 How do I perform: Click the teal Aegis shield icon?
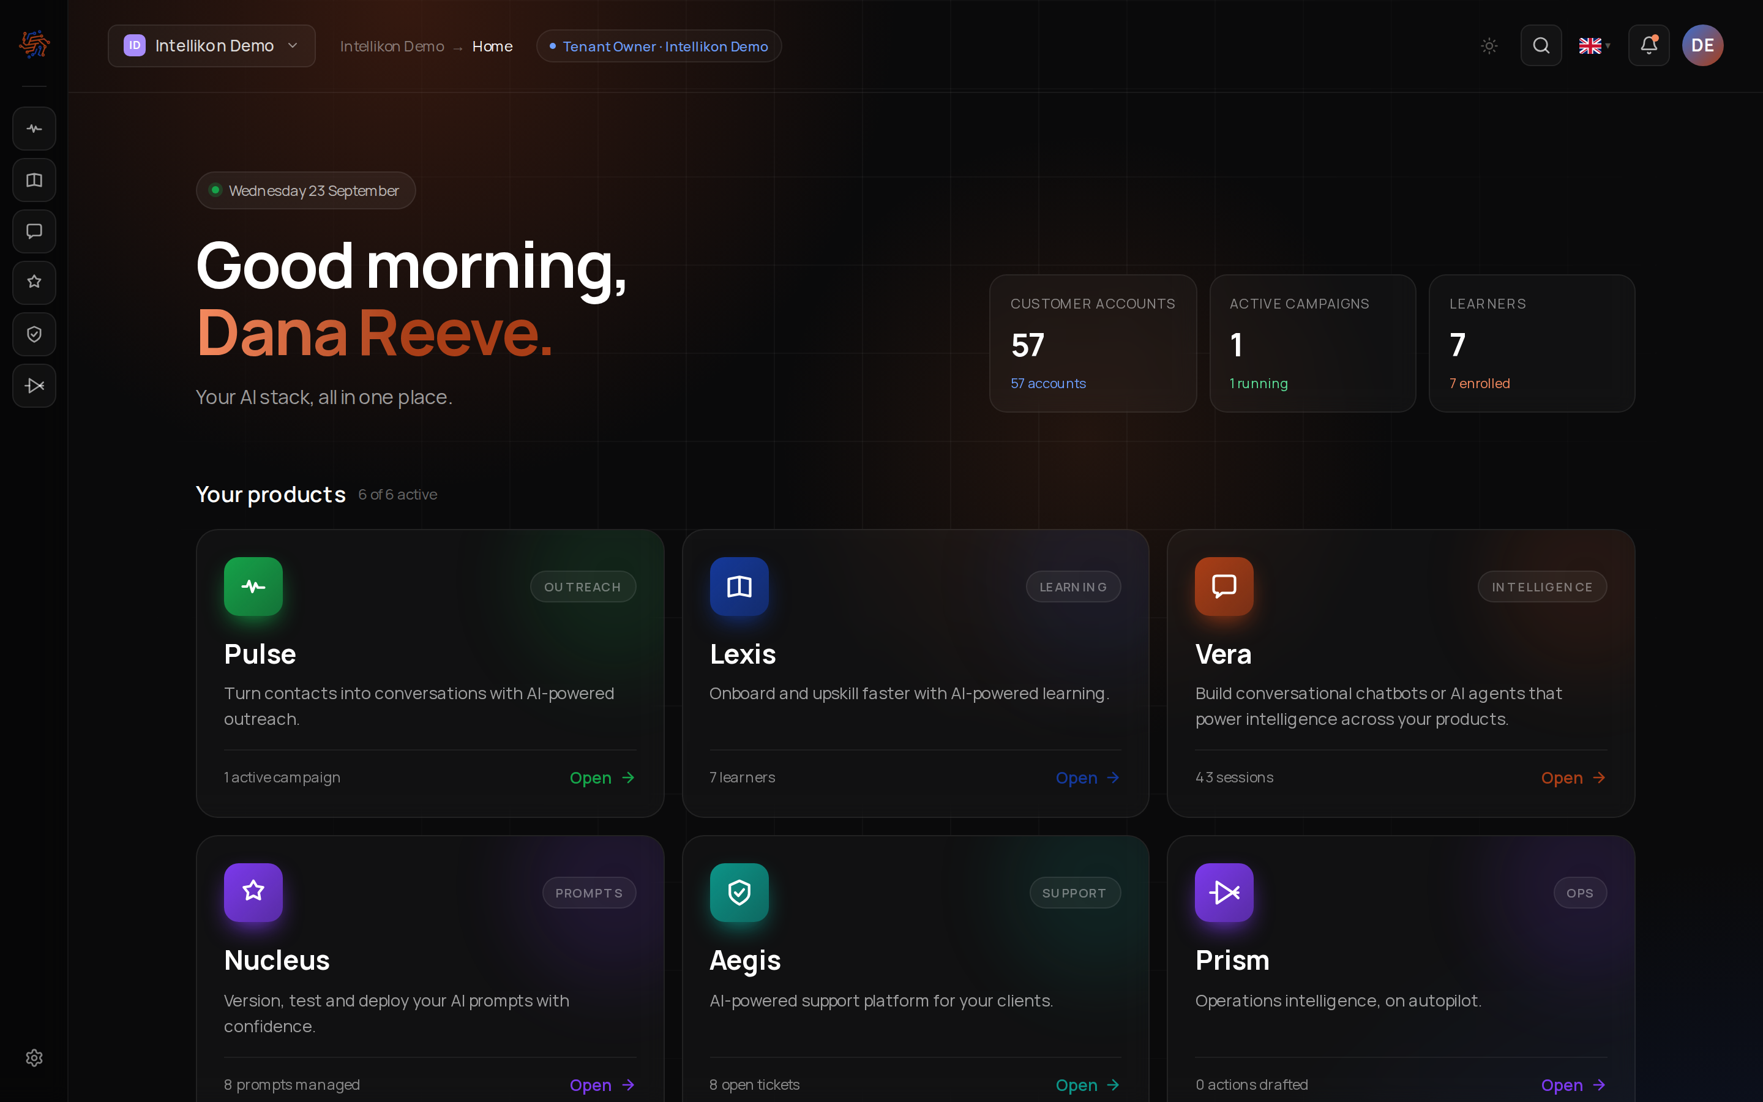(x=739, y=893)
